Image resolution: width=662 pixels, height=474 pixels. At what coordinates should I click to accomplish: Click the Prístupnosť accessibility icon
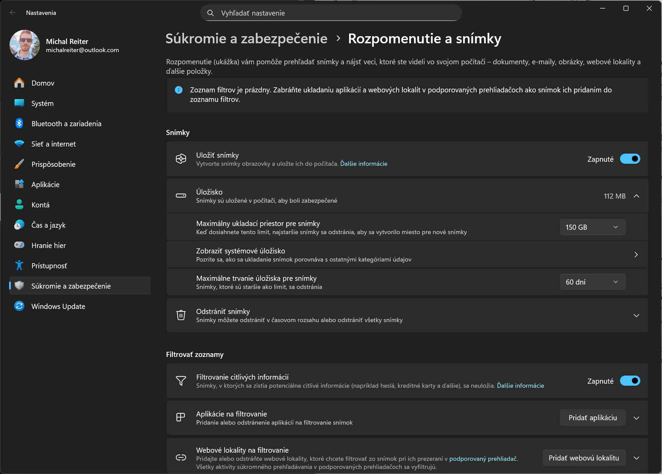19,266
